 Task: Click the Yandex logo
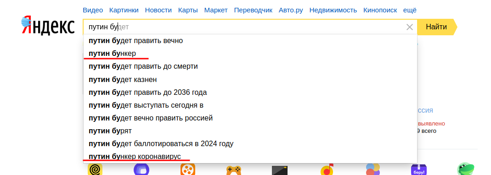(48, 26)
